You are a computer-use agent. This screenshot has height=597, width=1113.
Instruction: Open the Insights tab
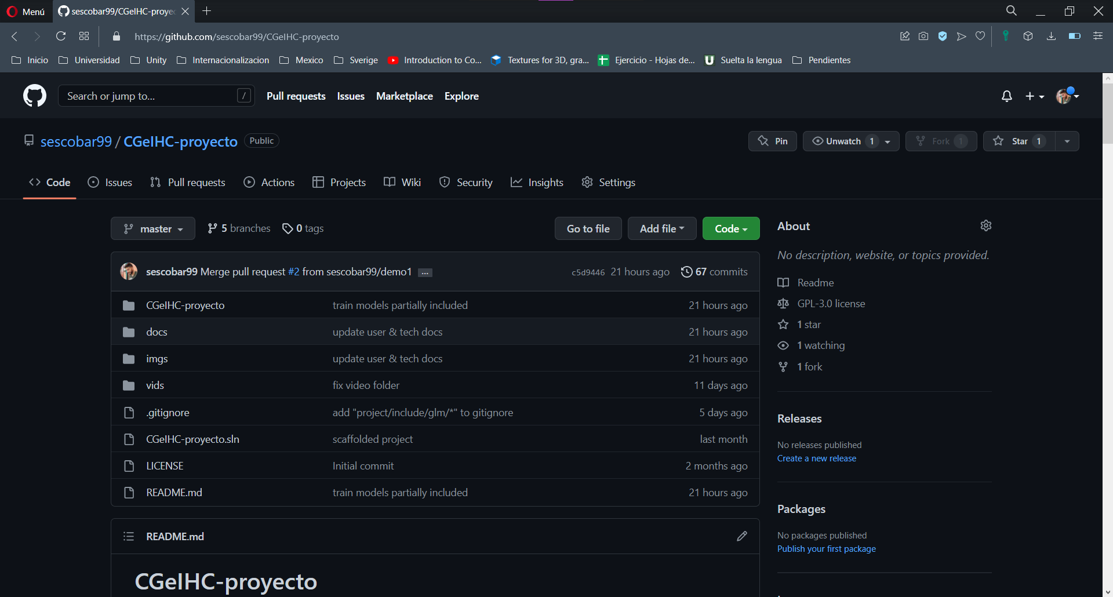coord(537,182)
